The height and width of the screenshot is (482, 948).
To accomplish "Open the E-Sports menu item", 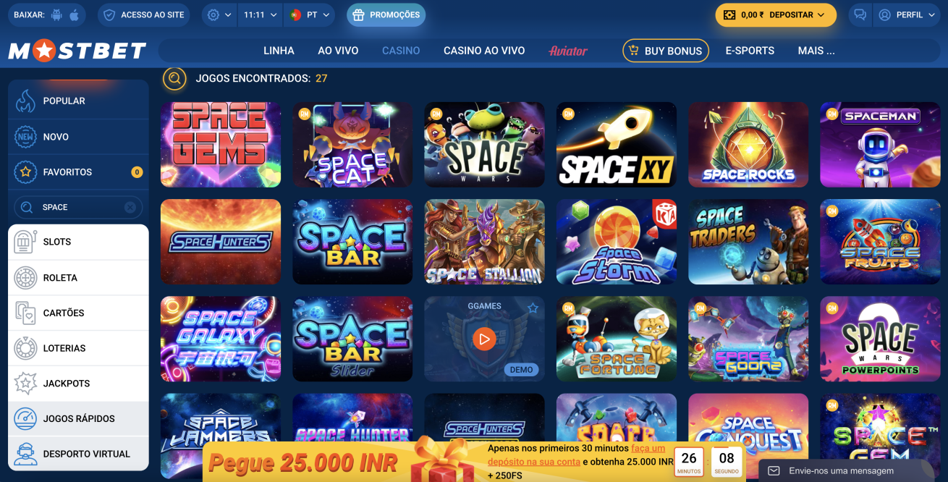I will click(750, 51).
